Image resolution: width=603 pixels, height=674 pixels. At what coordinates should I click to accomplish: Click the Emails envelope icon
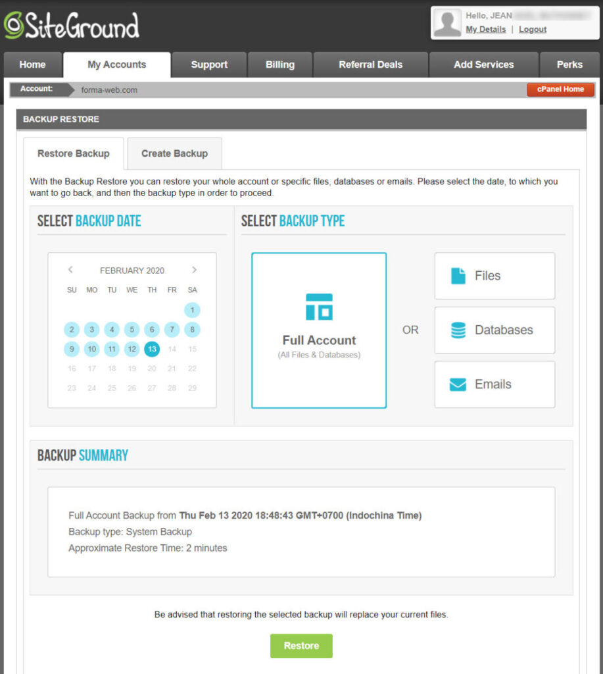pos(458,384)
